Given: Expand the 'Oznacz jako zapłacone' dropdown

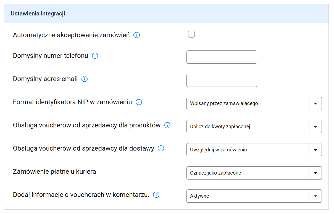Looking at the screenshot, I should [x=315, y=173].
